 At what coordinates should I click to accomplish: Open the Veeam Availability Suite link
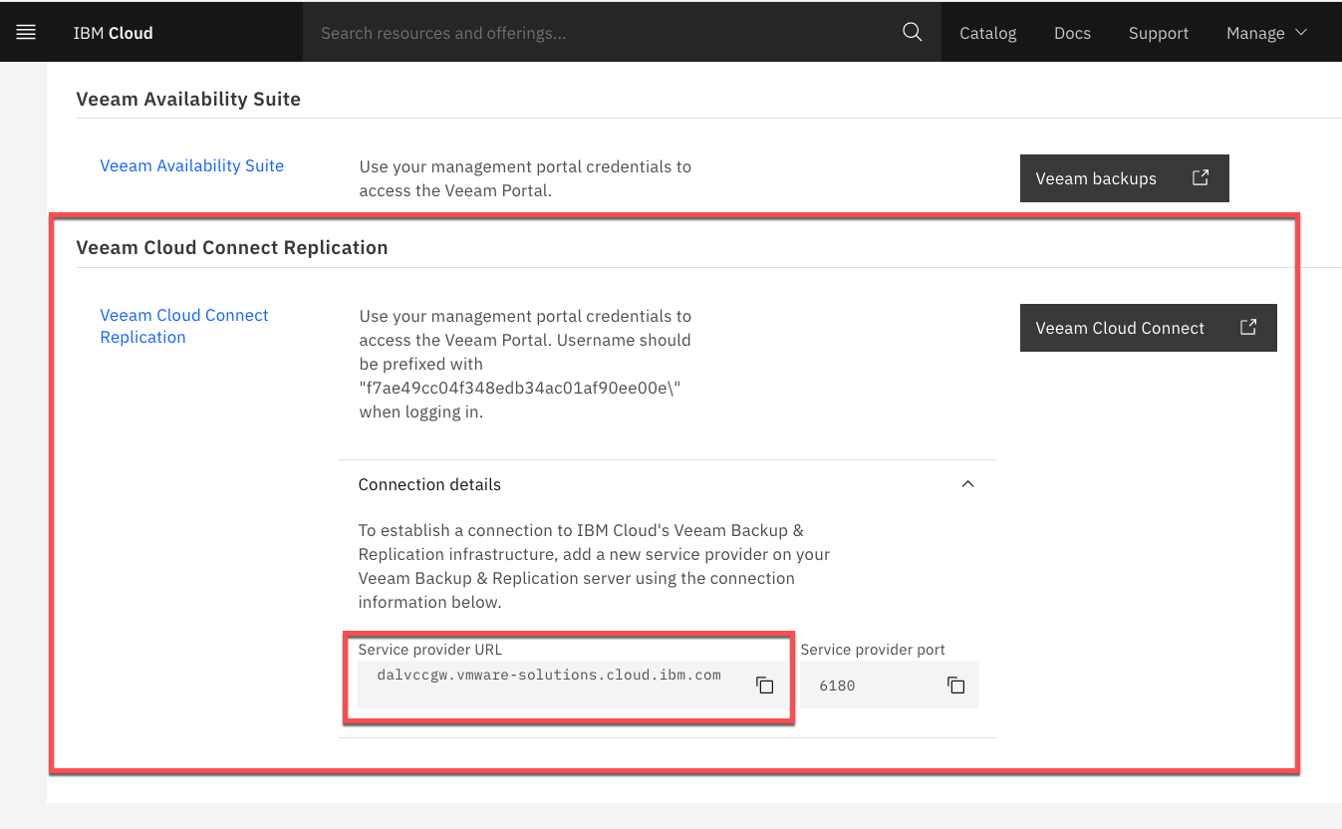191,165
